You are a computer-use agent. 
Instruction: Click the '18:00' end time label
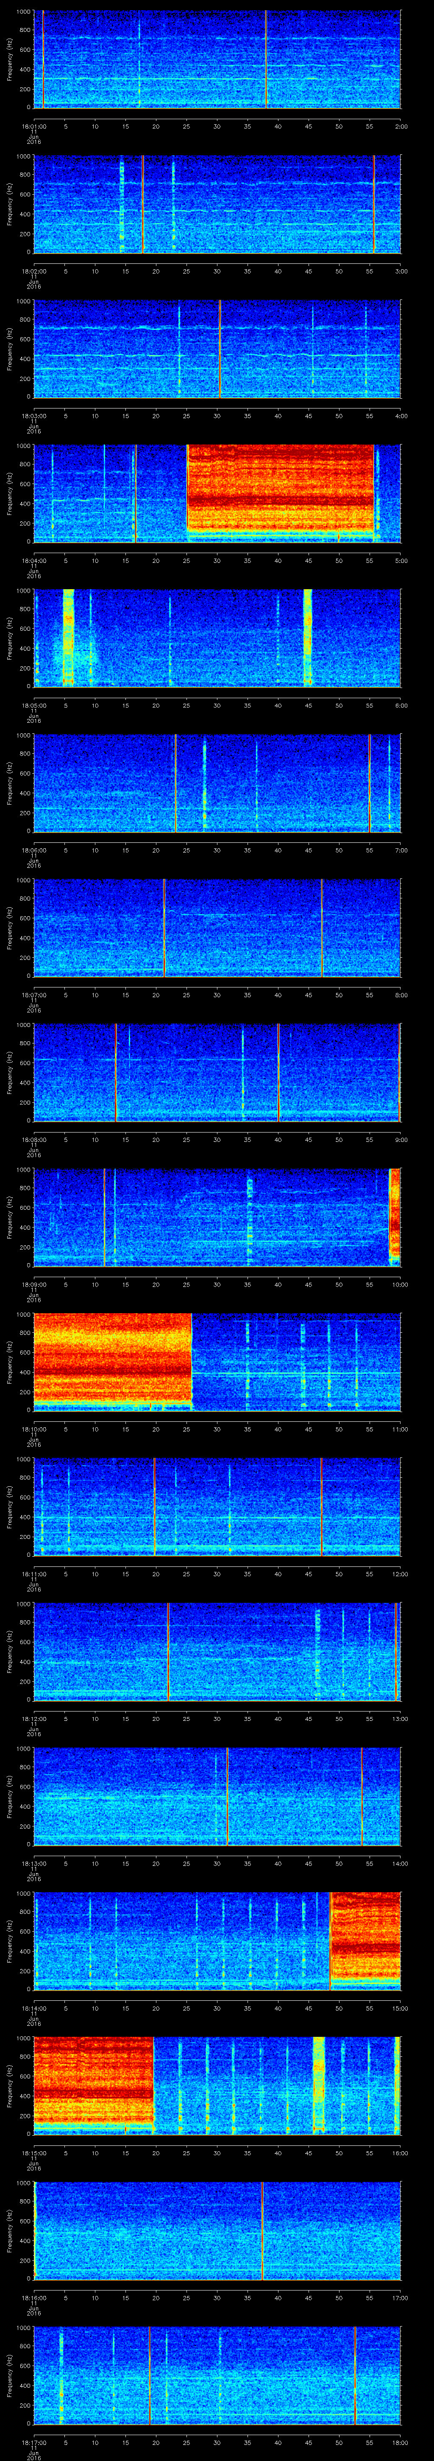pos(400,2441)
